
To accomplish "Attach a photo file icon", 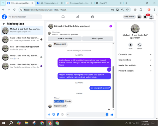I will [53, 114].
